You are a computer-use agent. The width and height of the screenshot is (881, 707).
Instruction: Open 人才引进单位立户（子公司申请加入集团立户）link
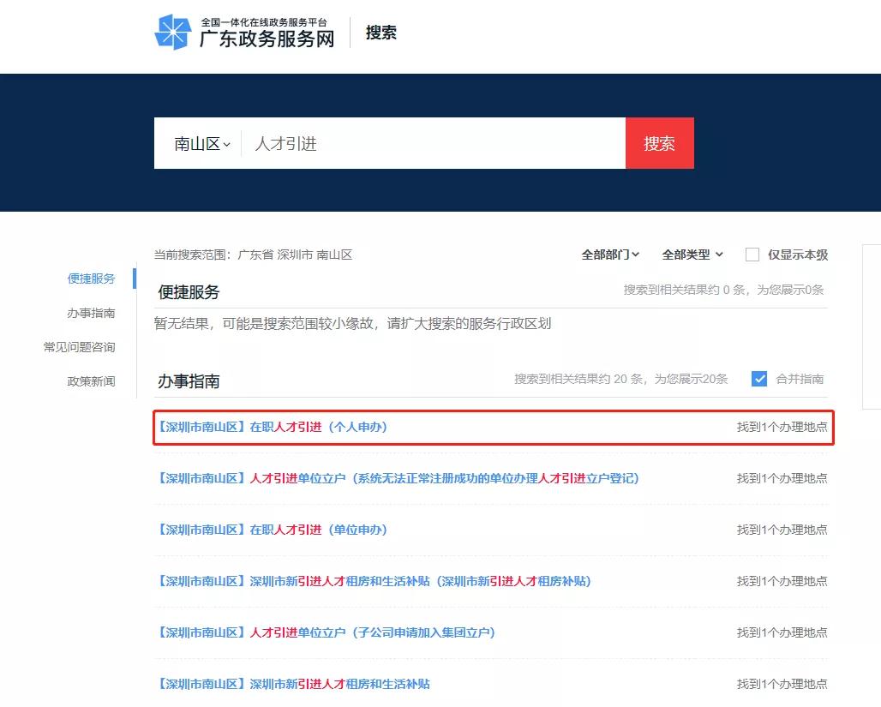326,632
